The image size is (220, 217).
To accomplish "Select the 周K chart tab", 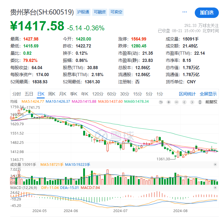I will [x=52, y=94].
